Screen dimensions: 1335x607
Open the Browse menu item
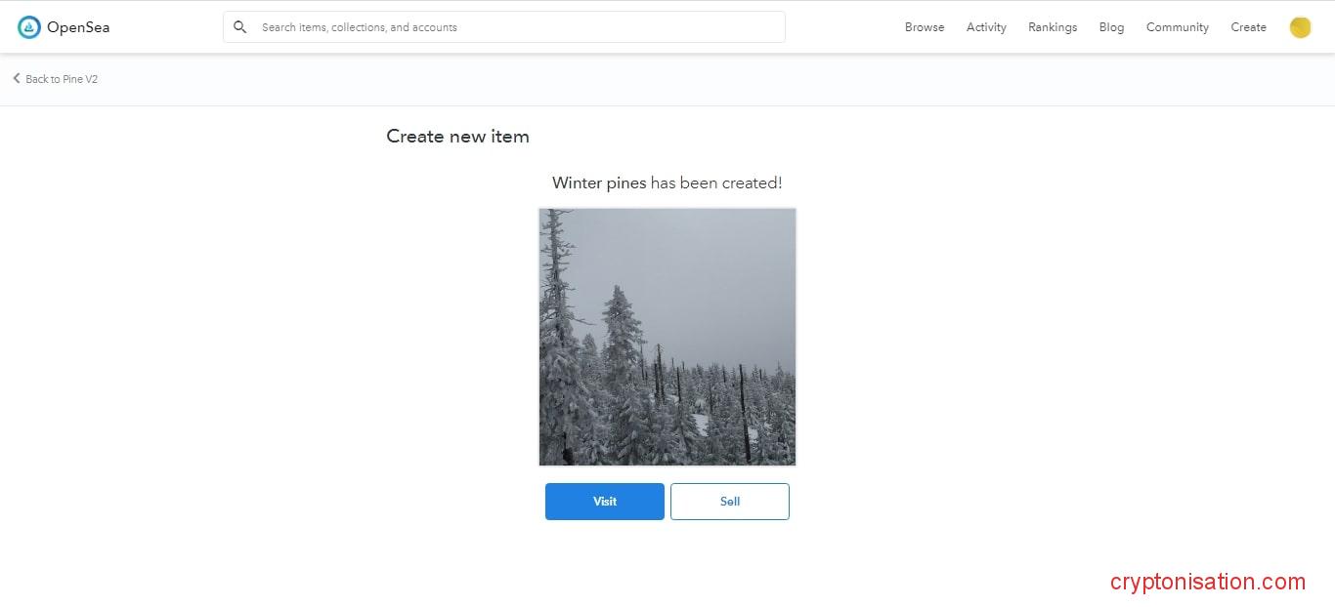[924, 27]
